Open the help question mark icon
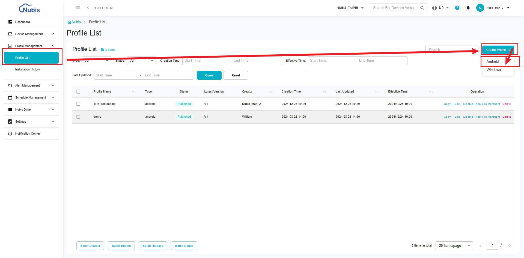Image resolution: width=524 pixels, height=258 pixels. pyautogui.click(x=457, y=8)
